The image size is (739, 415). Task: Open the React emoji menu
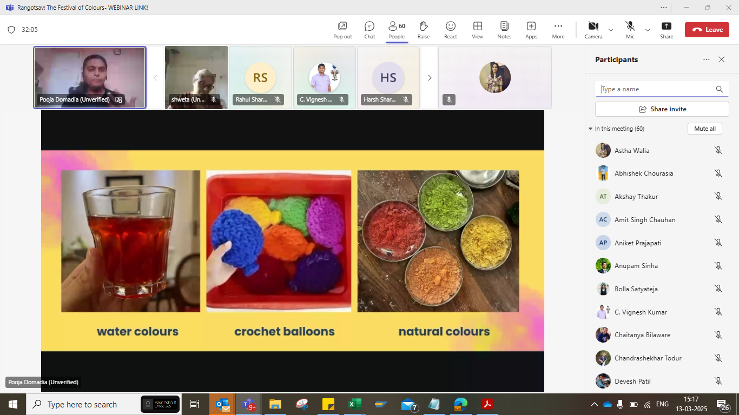451,29
